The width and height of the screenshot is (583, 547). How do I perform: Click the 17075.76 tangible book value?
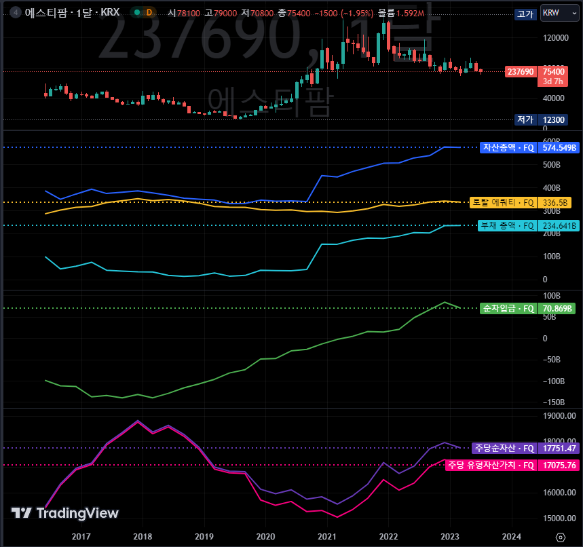point(559,466)
